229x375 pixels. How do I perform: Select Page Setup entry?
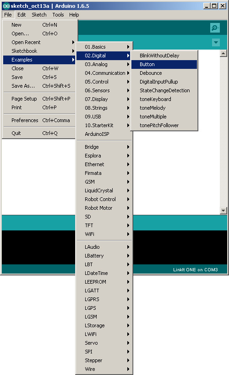[39, 99]
